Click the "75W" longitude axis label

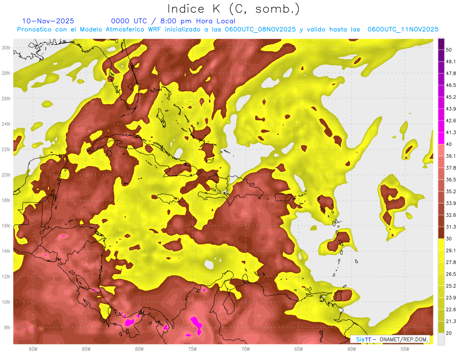coord(192,349)
